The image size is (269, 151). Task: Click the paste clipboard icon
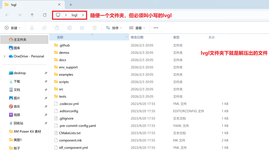[x=57, y=28]
